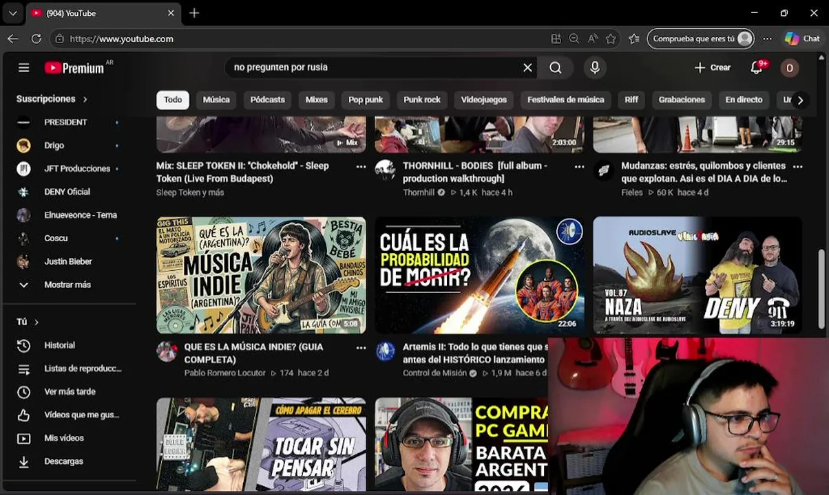Screen dimensions: 829x495
Task: Open options for QUE ES LA MÚSICA INDIE
Action: pos(361,348)
